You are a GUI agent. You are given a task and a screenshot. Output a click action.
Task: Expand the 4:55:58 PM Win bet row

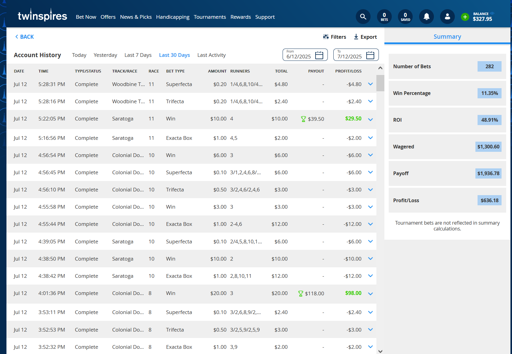click(x=370, y=207)
